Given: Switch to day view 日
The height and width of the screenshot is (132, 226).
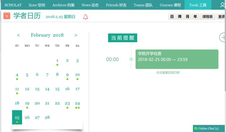Looking at the screenshot, I should tap(172, 17).
